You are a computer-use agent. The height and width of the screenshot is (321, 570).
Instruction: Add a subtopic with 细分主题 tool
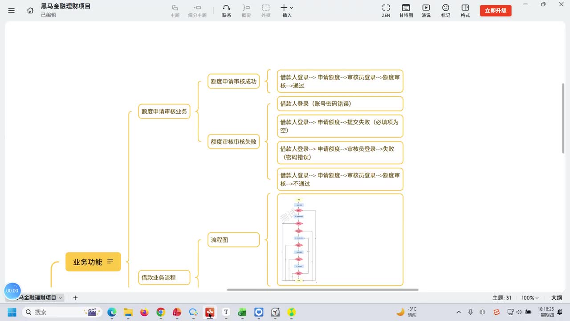pos(197,11)
